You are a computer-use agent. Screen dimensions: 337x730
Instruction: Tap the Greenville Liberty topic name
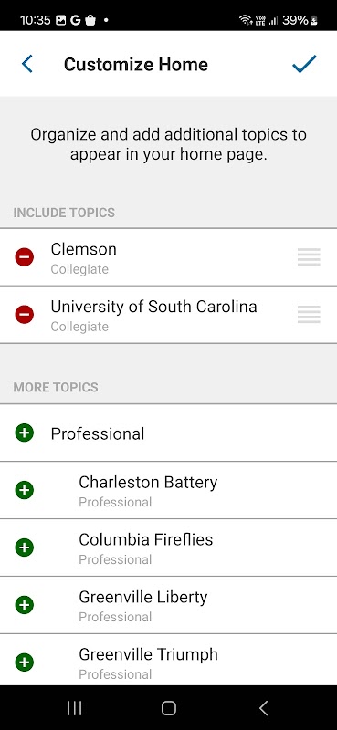142,598
